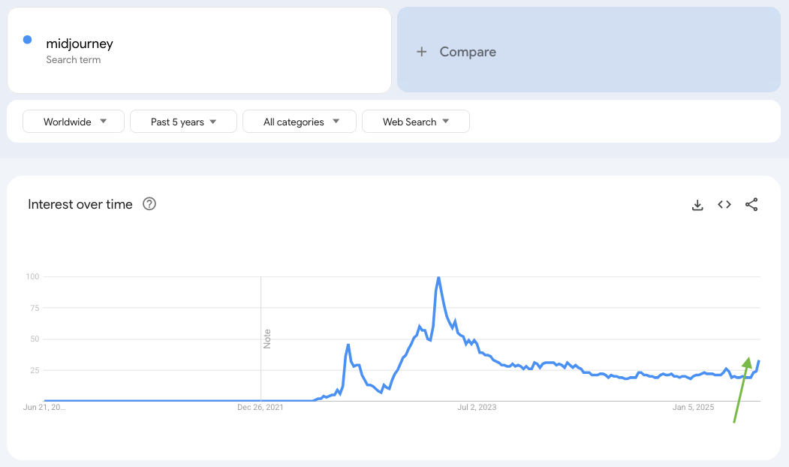Viewport: 789px width, 467px height.
Task: Click the 25 y-axis label
Action: tap(35, 370)
